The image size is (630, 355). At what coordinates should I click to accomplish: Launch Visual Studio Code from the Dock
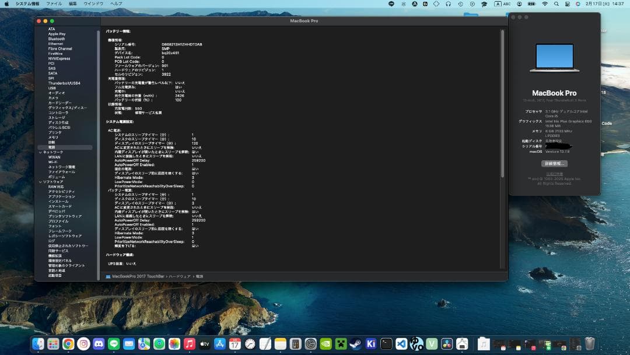401,344
